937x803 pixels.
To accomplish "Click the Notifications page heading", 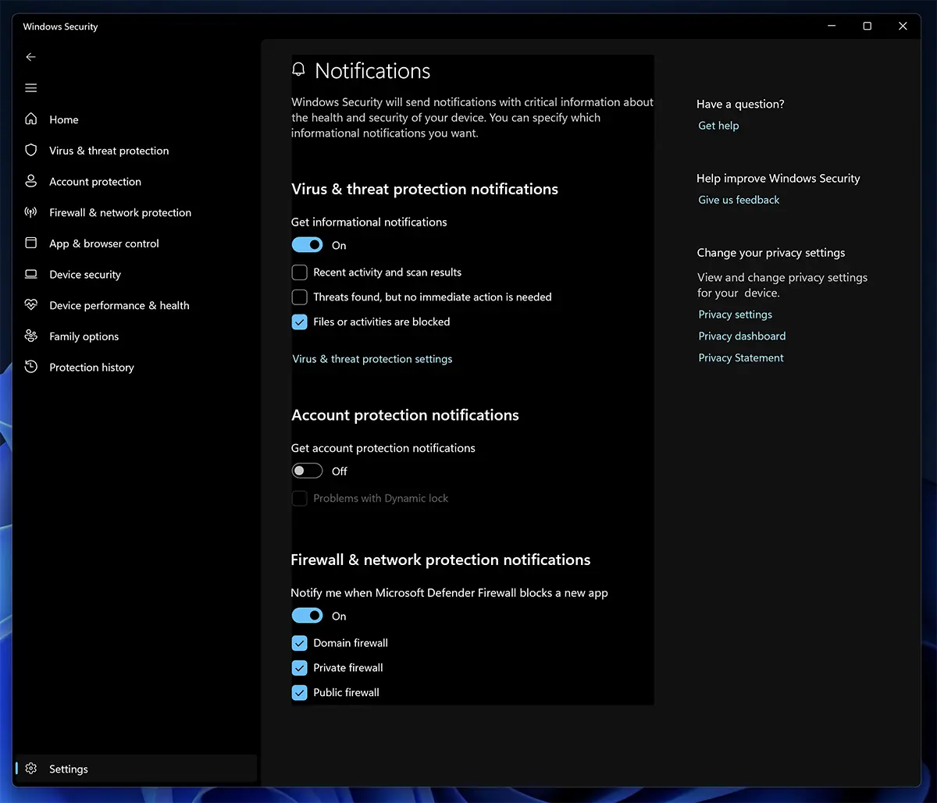I will [x=372, y=71].
